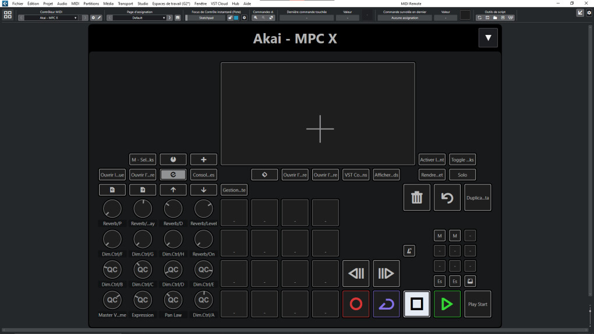Click the Gestion...te button
This screenshot has height=334, width=594.
click(x=234, y=190)
